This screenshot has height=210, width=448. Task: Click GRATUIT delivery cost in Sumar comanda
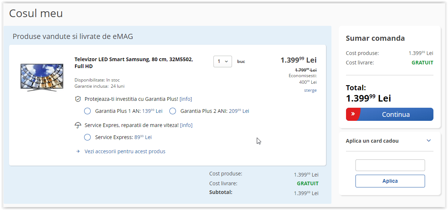[x=423, y=63]
